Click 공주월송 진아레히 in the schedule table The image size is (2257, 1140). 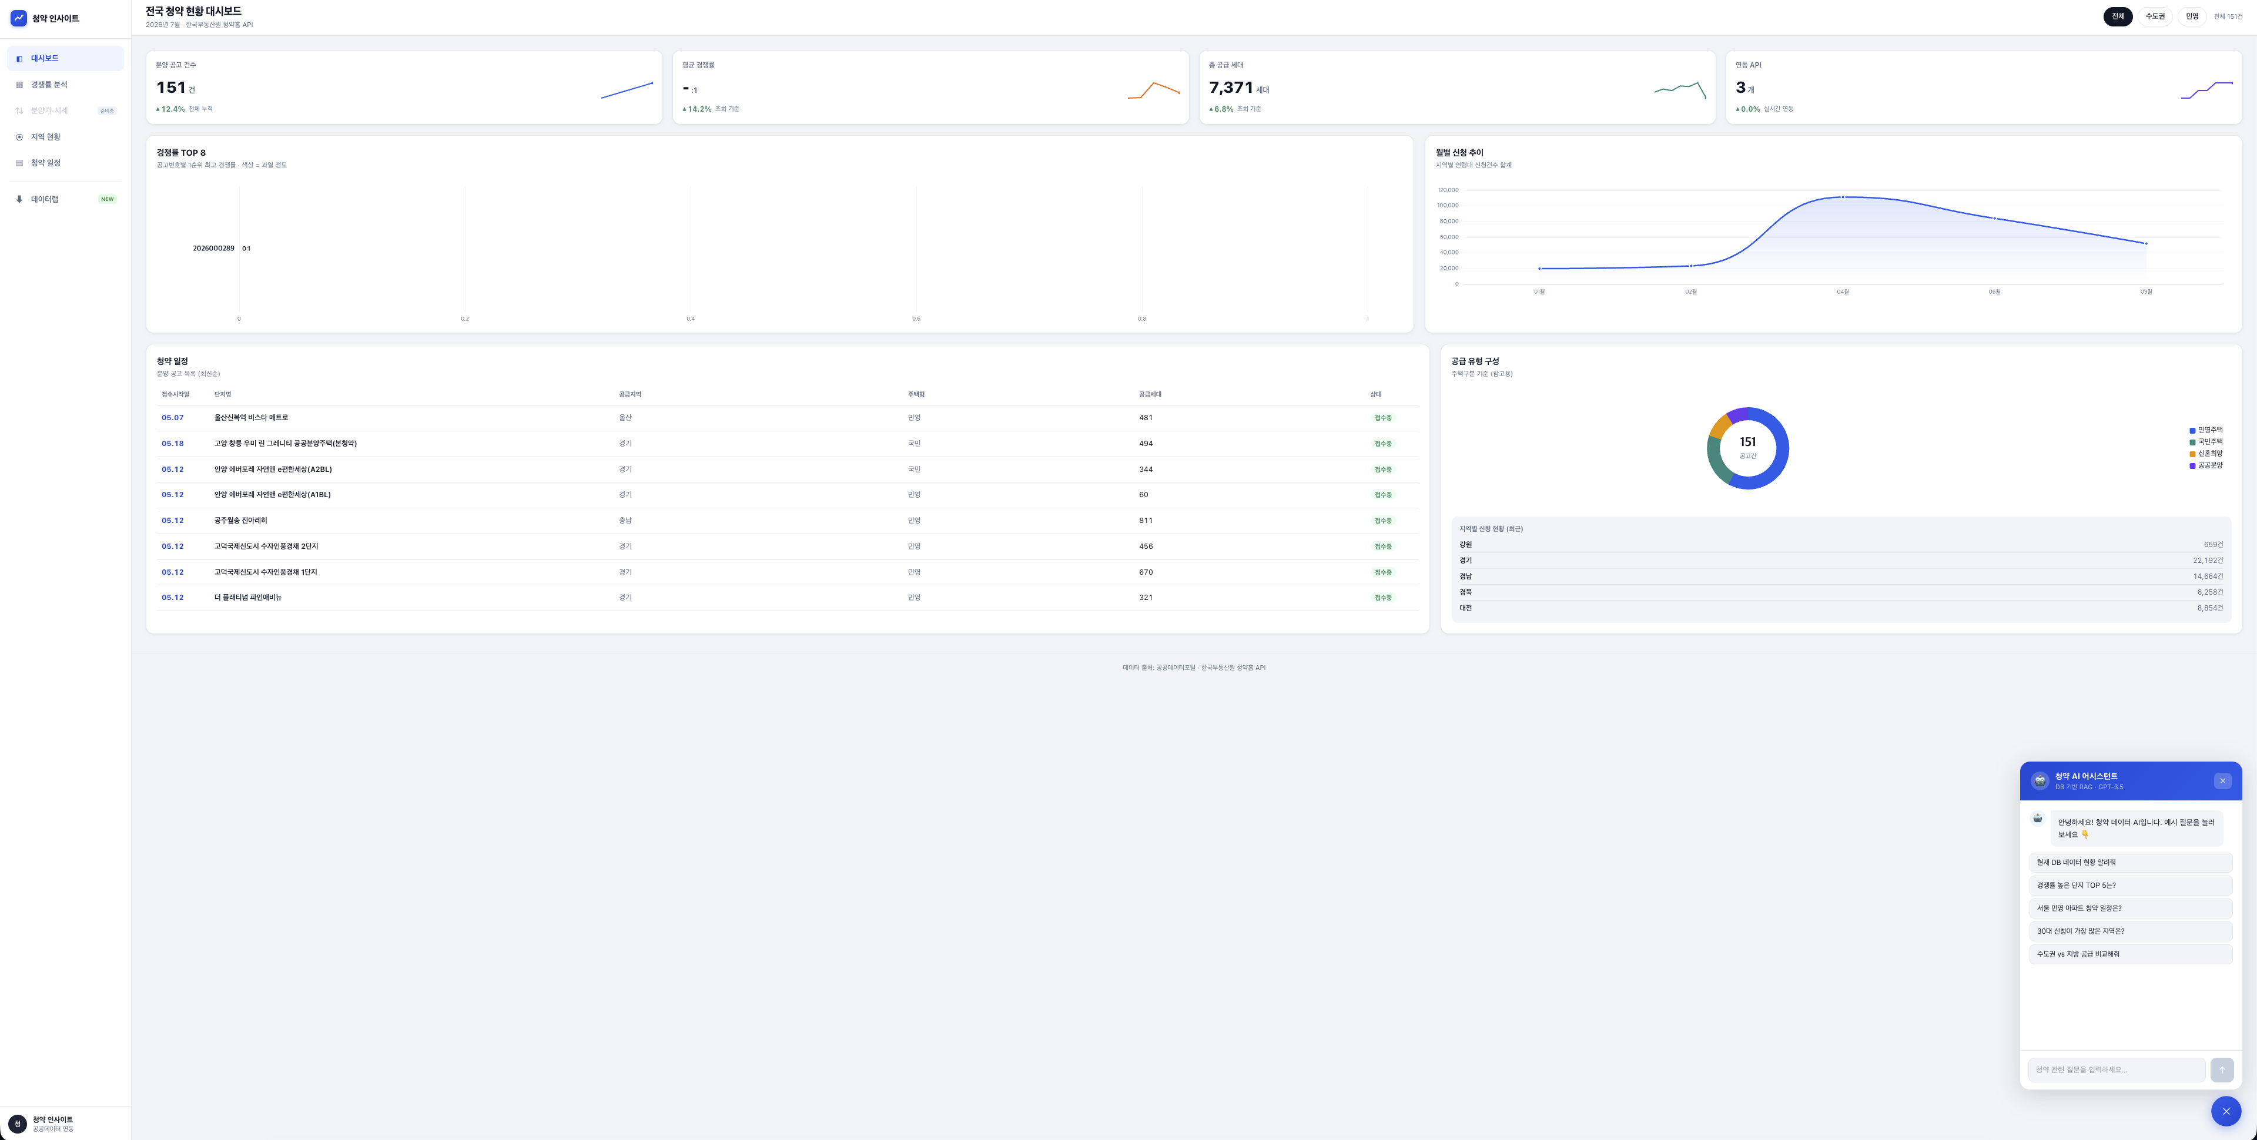point(241,521)
